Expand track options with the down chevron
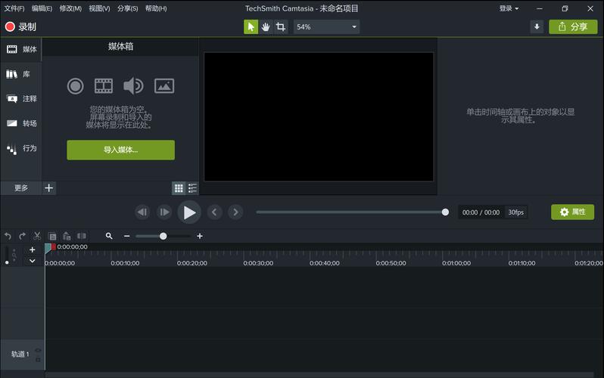 click(33, 261)
